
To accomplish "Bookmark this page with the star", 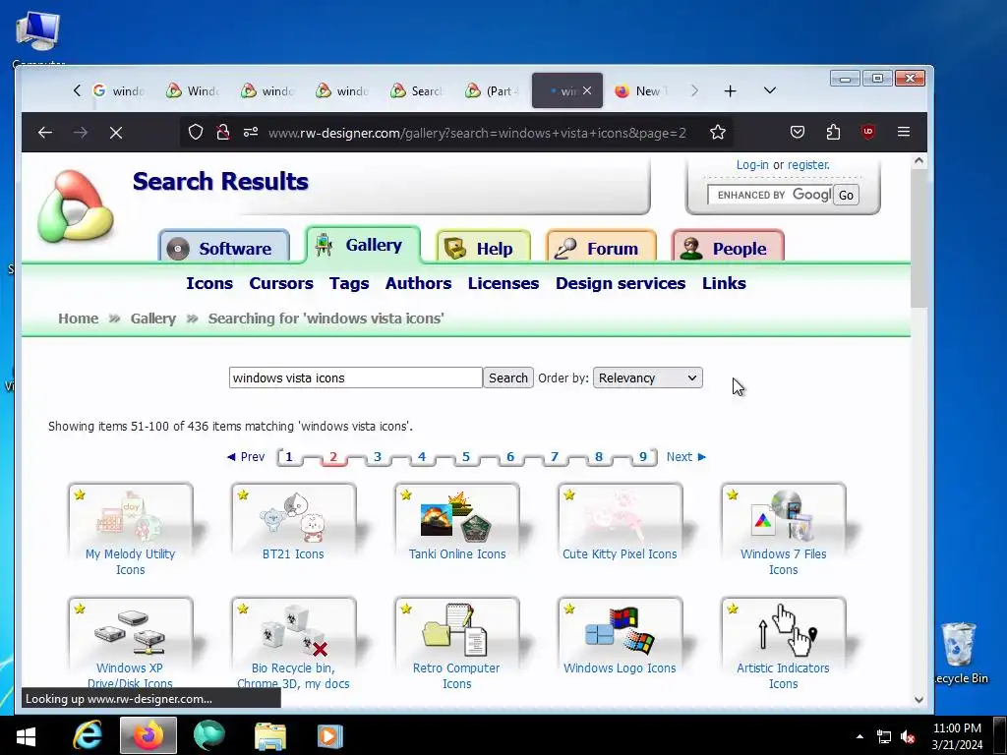I will click(717, 133).
